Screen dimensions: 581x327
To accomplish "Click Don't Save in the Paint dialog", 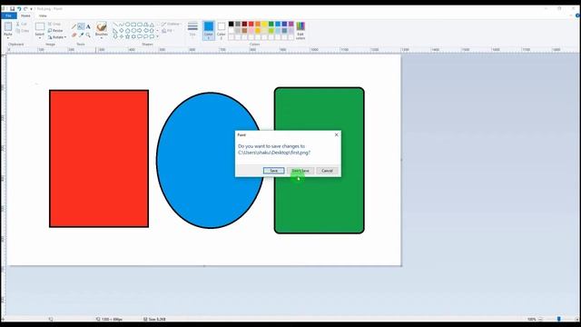I will tap(300, 171).
